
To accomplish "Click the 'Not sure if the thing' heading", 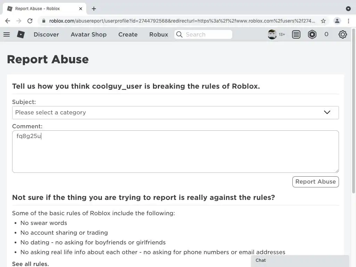I will (x=144, y=197).
